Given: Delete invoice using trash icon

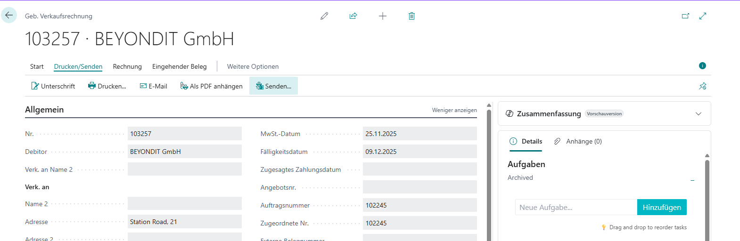Looking at the screenshot, I should (411, 16).
